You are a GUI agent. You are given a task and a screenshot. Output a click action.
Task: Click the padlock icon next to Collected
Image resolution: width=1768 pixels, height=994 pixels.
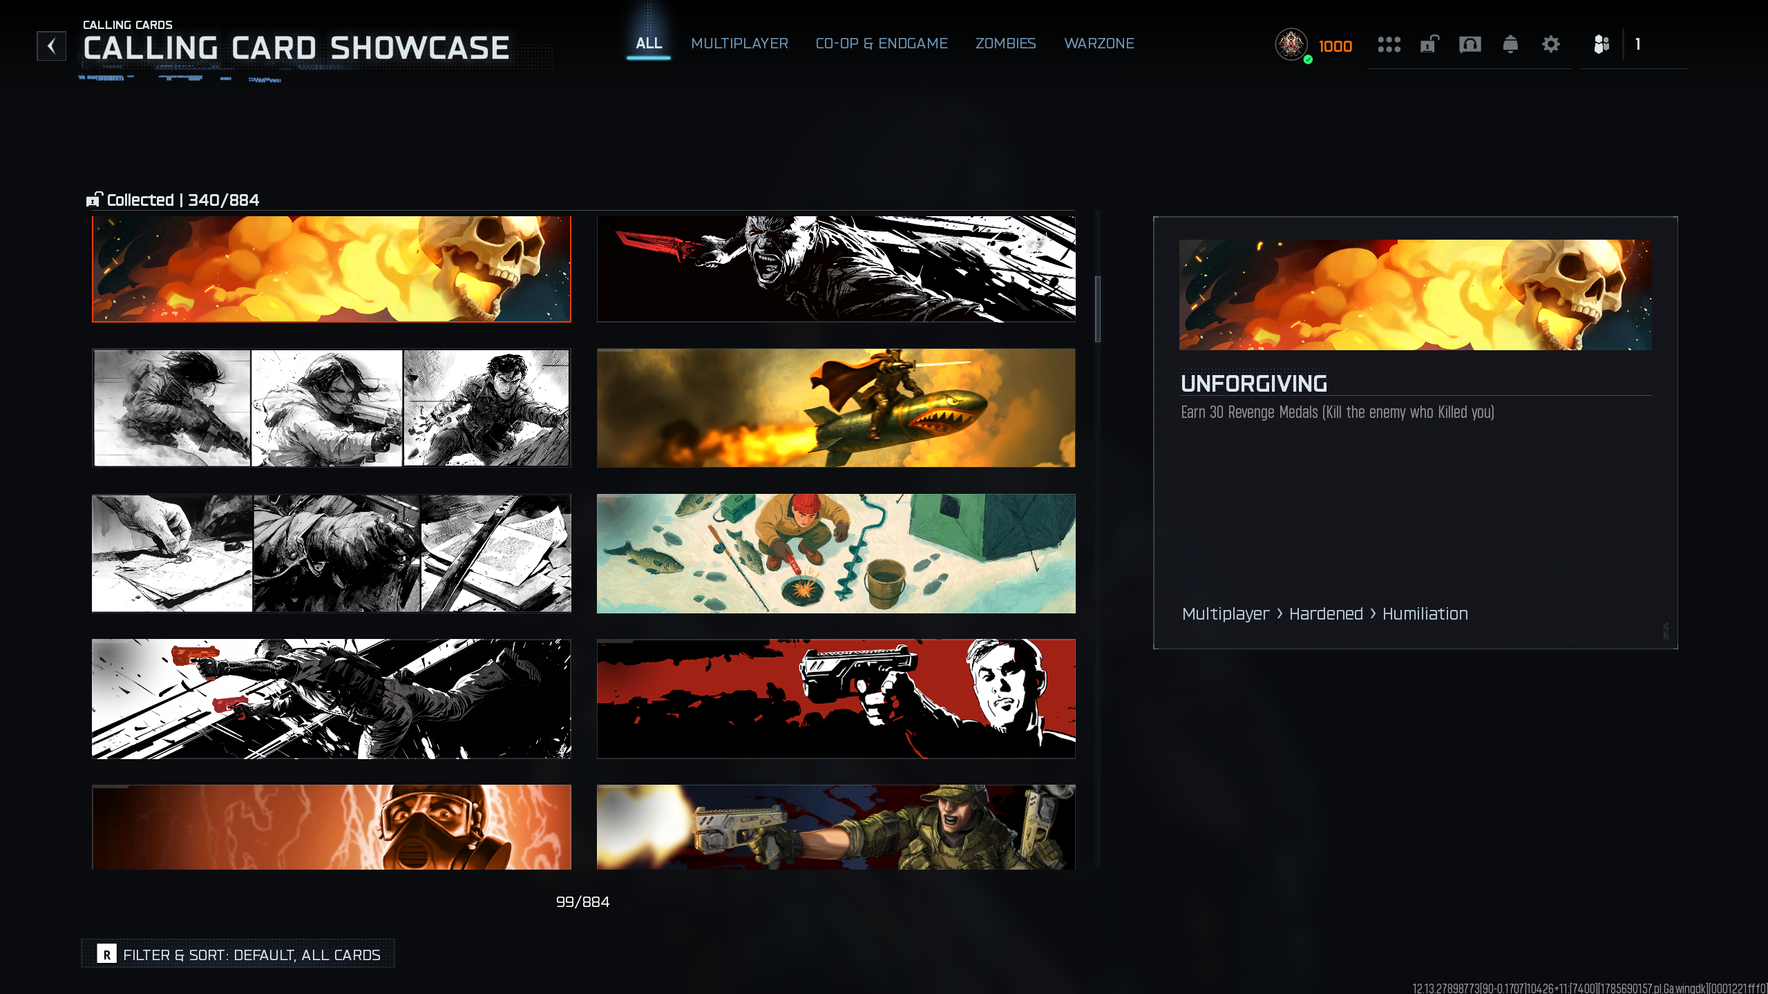(x=94, y=200)
